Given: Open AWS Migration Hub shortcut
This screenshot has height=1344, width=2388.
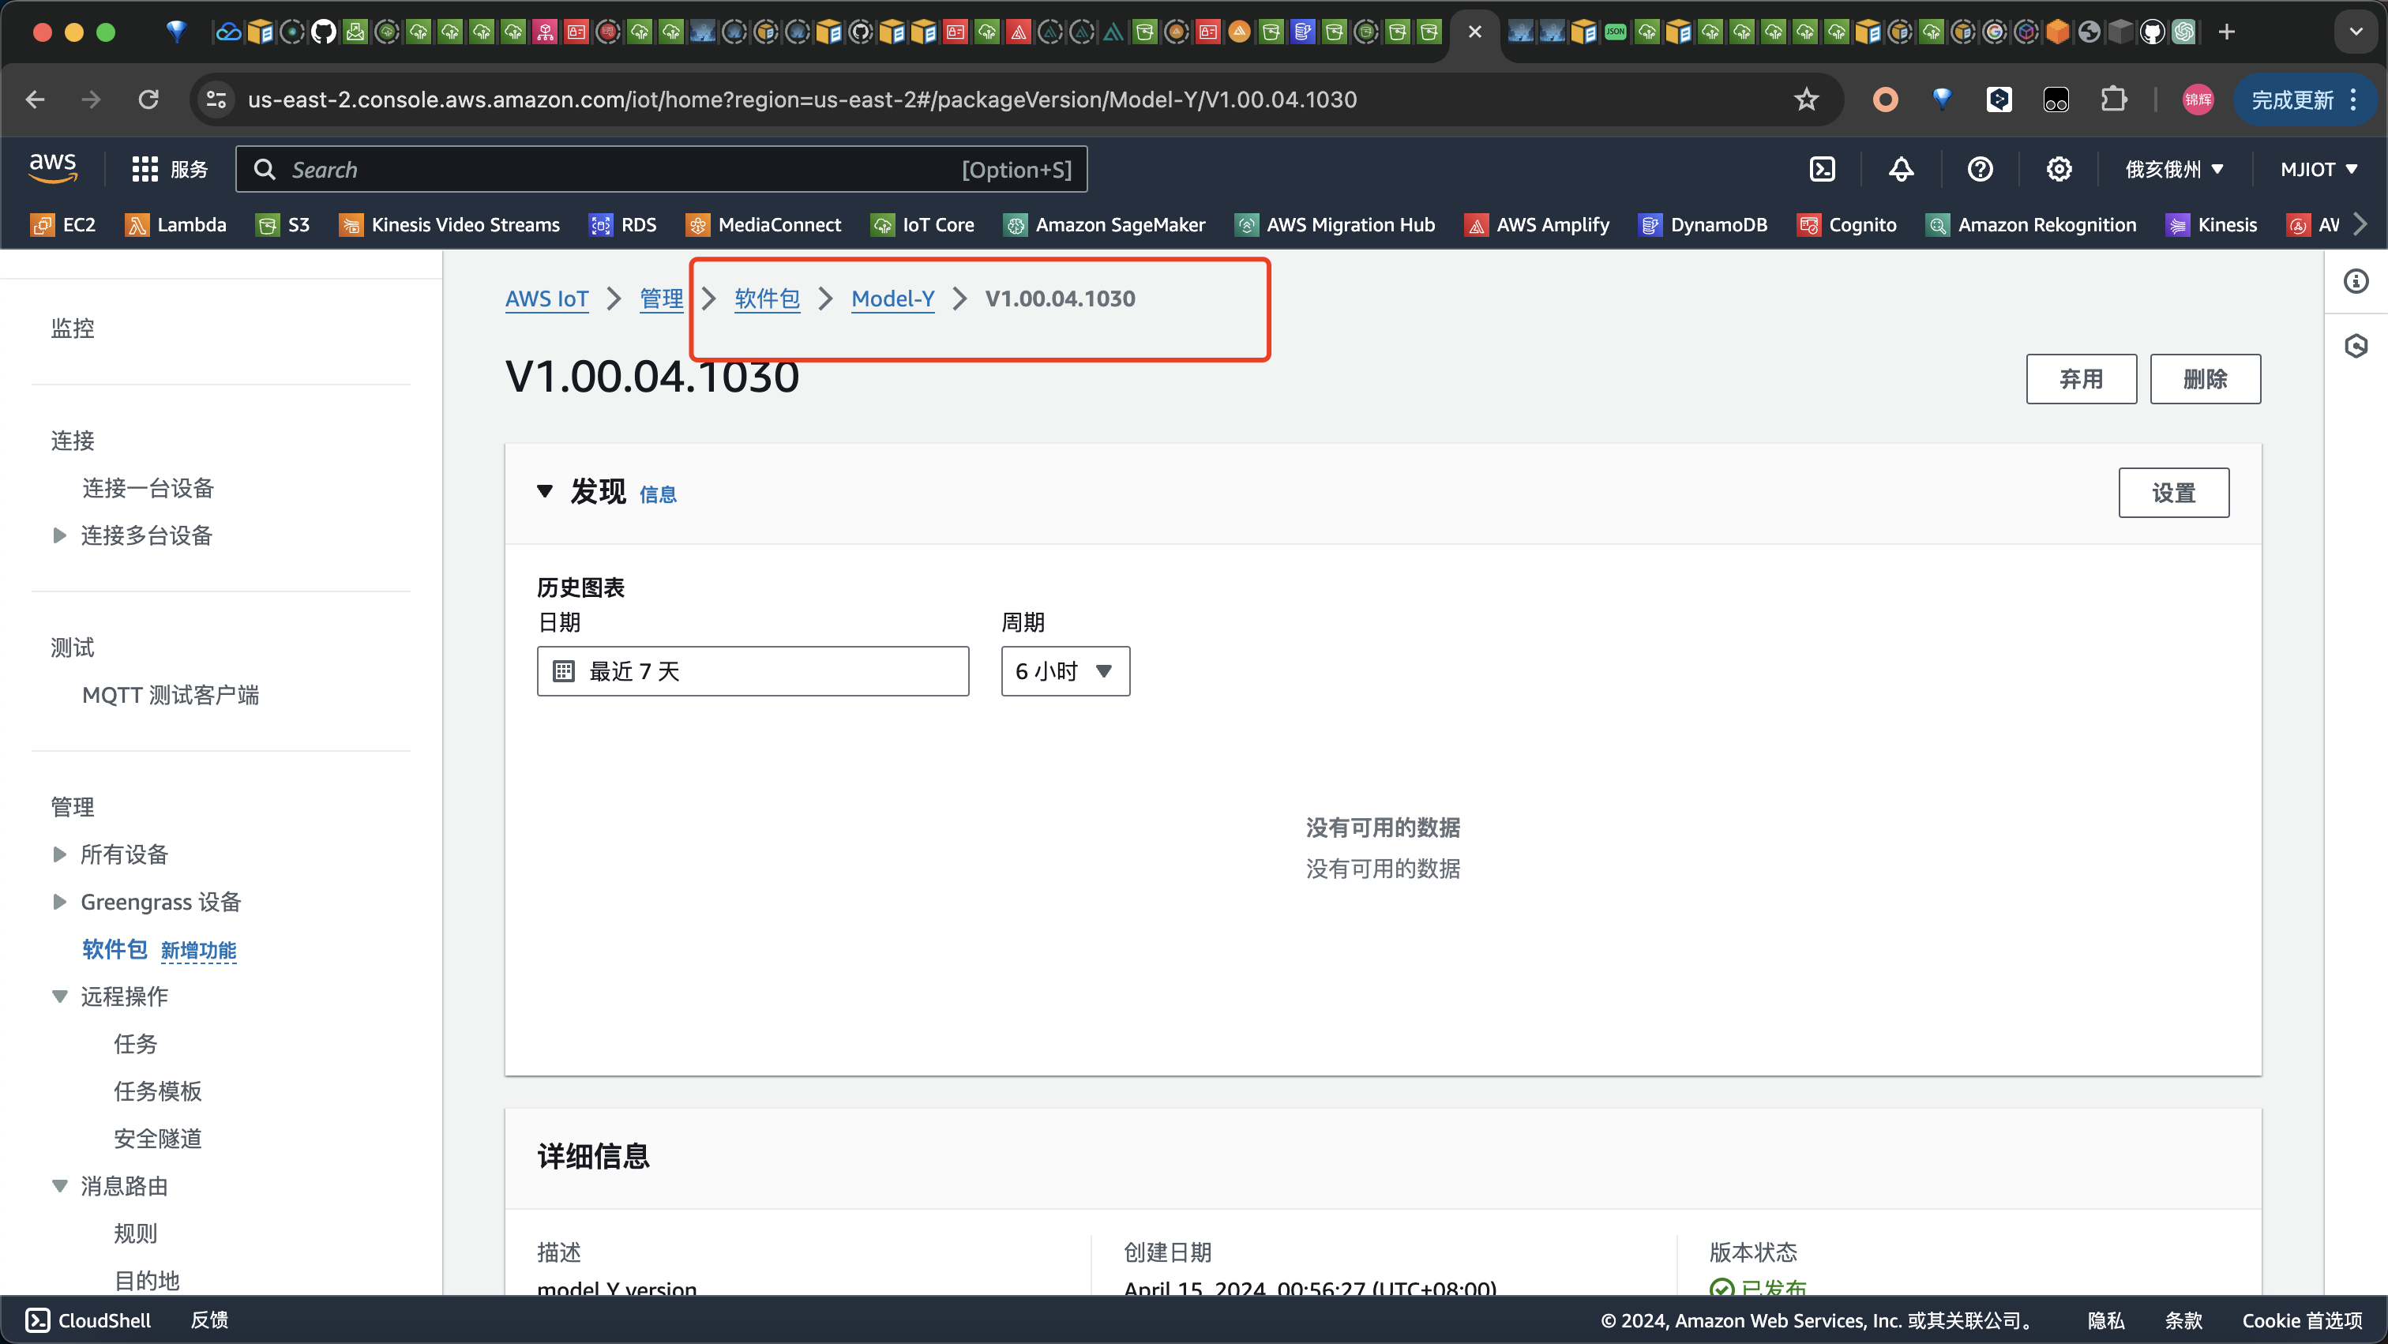Looking at the screenshot, I should (1335, 224).
